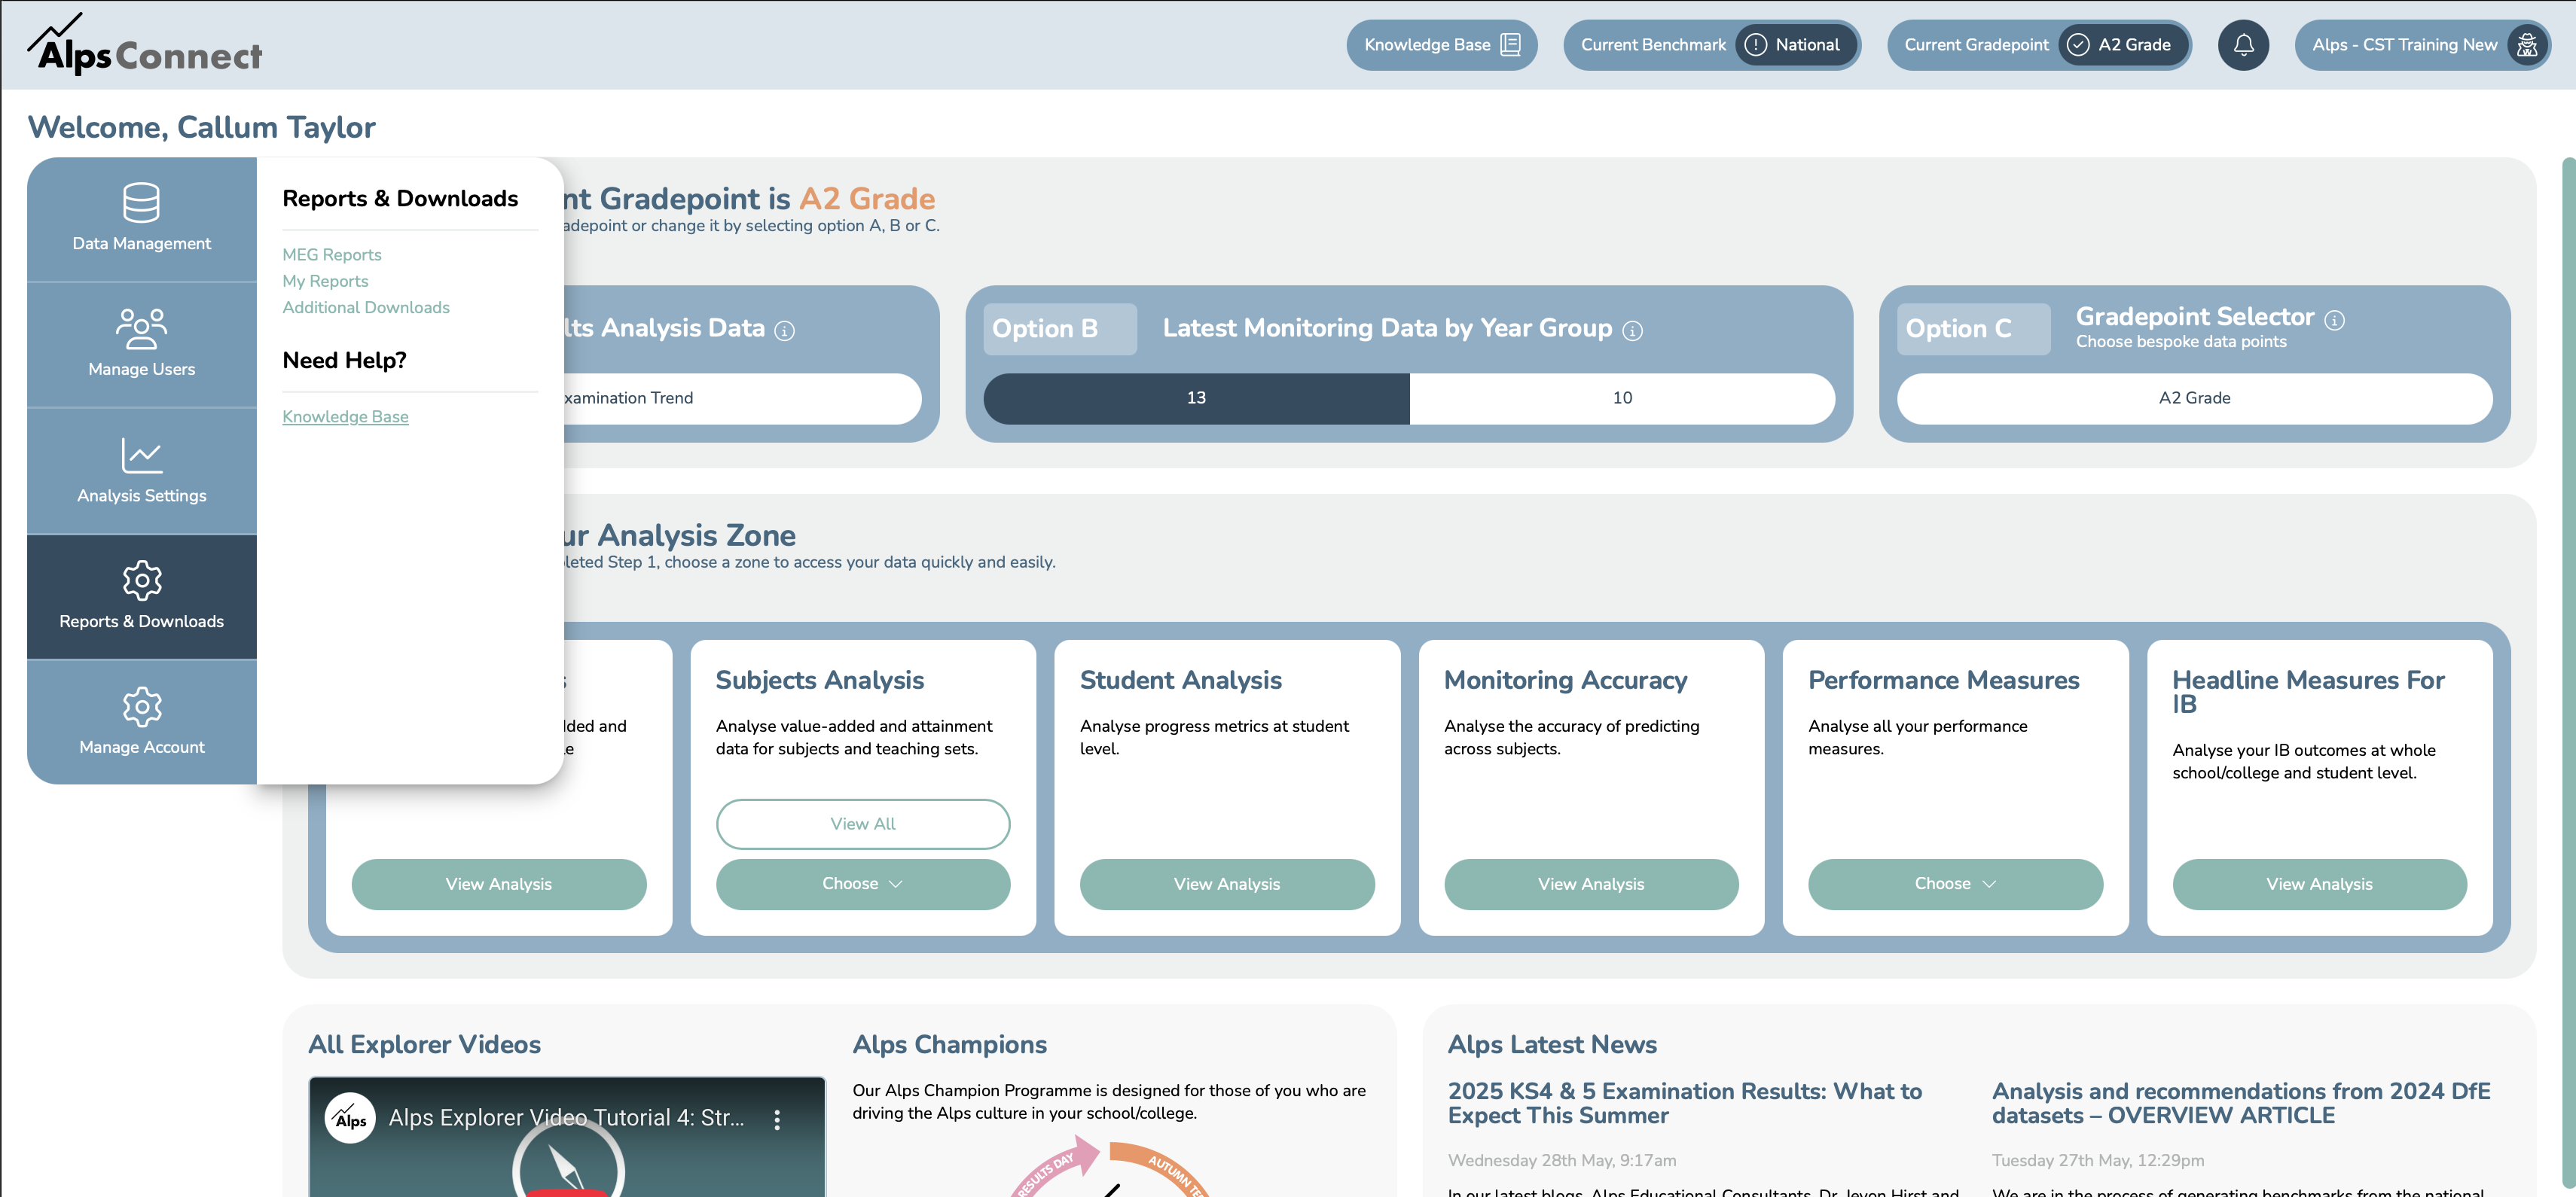Open the Current Benchmark pill
Screen dimensions: 2576x1197
tap(1711, 45)
